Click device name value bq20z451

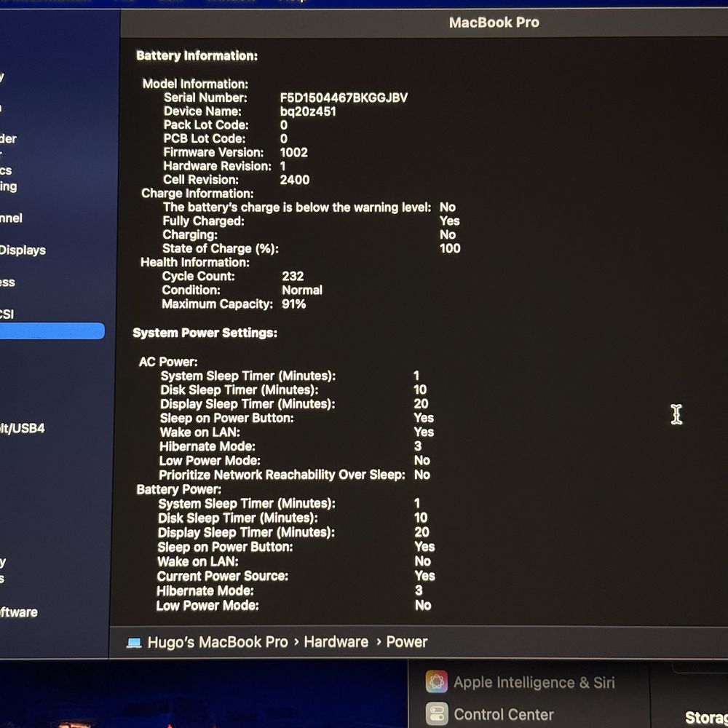coord(308,111)
